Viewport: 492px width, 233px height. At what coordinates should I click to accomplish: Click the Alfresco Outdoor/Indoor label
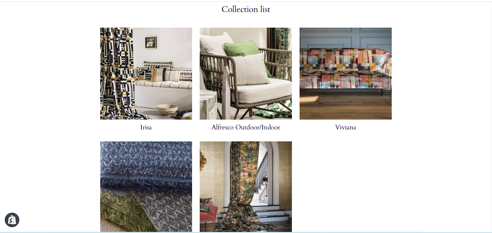pyautogui.click(x=246, y=127)
